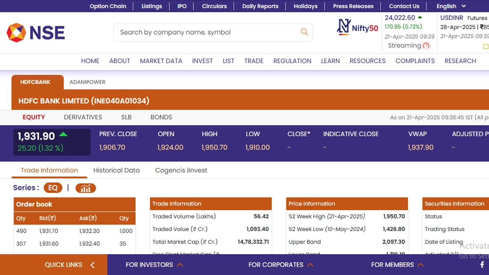Switch to the Historical Data tab
This screenshot has height=275, width=489.
click(116, 170)
